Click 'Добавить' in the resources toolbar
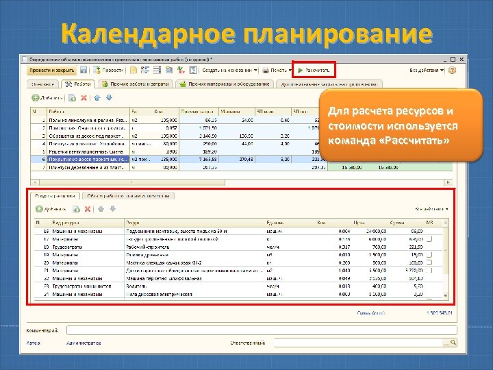 coord(51,209)
